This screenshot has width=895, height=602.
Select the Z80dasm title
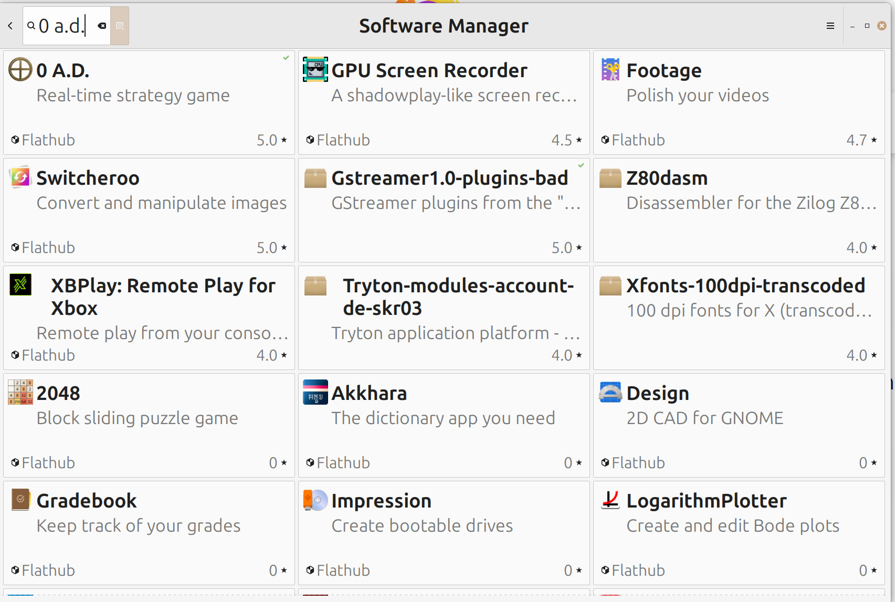667,178
